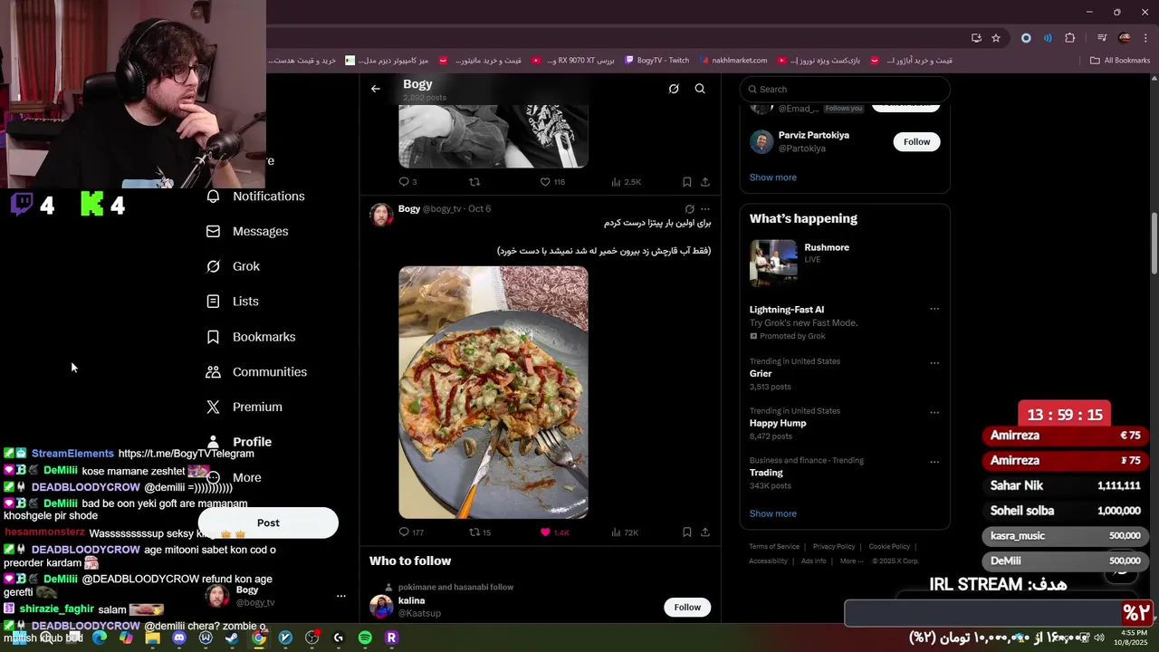The height and width of the screenshot is (652, 1159).
Task: Open Chrome three-dot menu
Action: click(1144, 38)
